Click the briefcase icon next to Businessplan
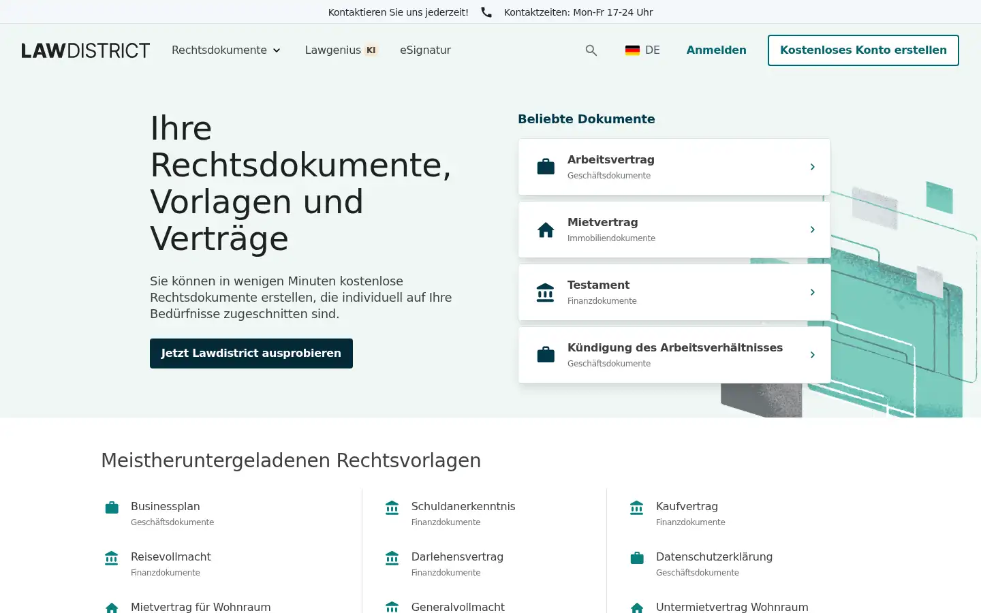Screen dimensions: 981x613 coord(112,507)
